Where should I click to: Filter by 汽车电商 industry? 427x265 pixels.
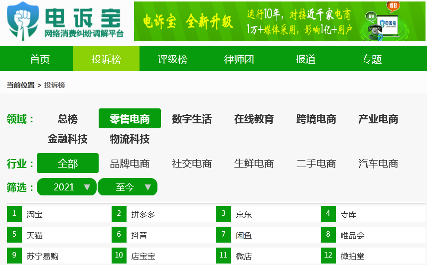tap(378, 164)
